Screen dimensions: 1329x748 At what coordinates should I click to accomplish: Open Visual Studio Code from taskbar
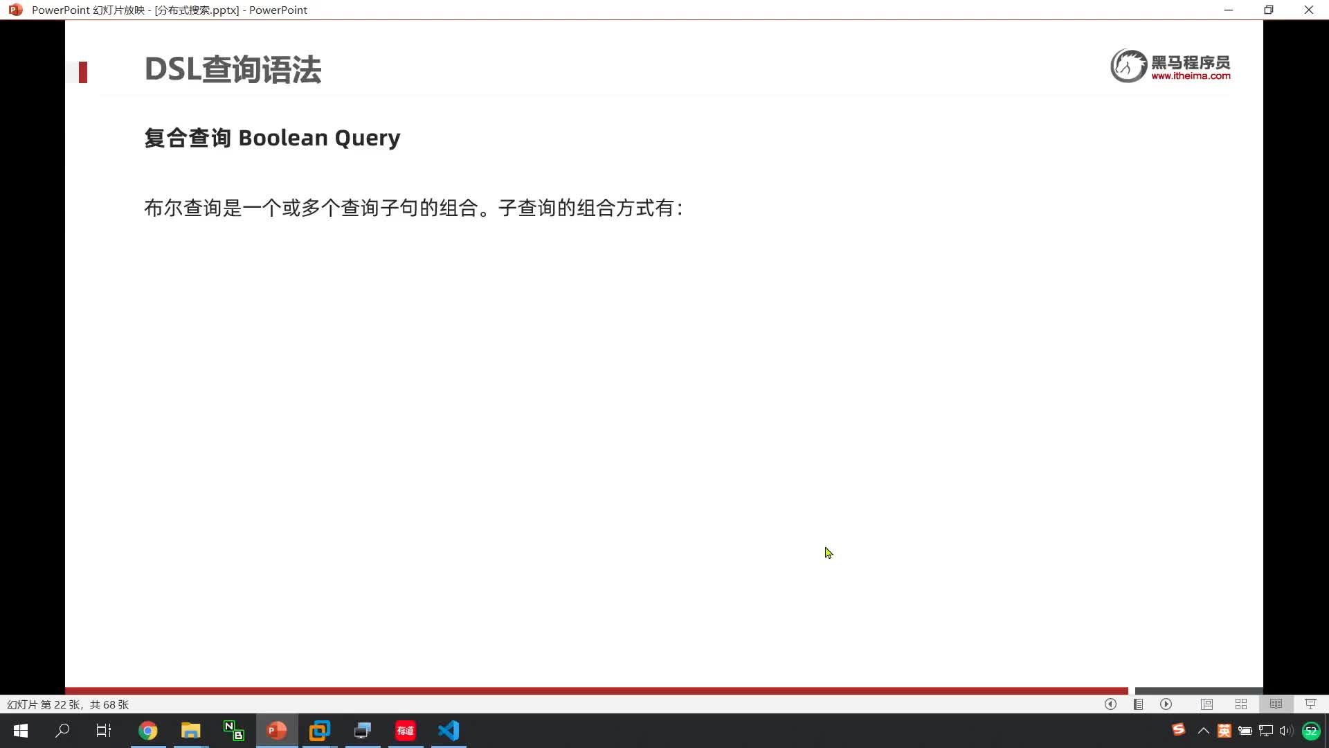point(449,731)
